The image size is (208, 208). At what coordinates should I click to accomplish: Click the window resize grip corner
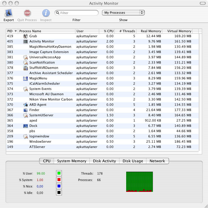tap(206, 206)
